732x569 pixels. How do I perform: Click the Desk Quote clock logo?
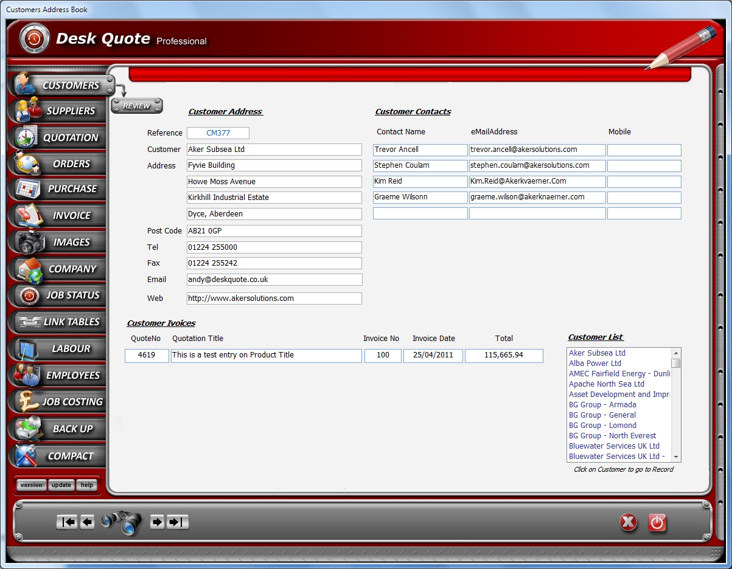click(x=34, y=39)
